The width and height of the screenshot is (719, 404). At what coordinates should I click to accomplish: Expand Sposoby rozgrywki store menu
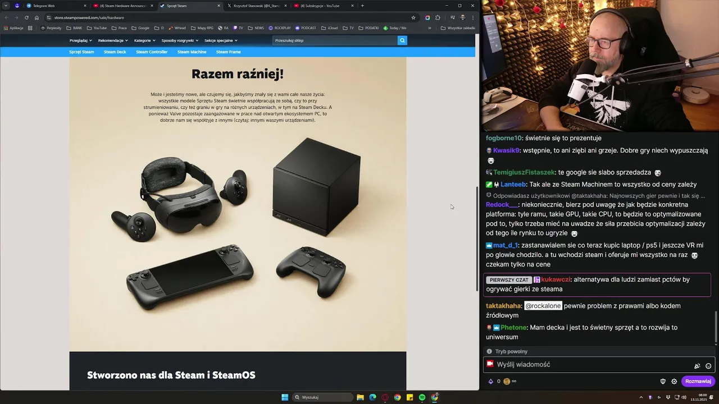180,40
